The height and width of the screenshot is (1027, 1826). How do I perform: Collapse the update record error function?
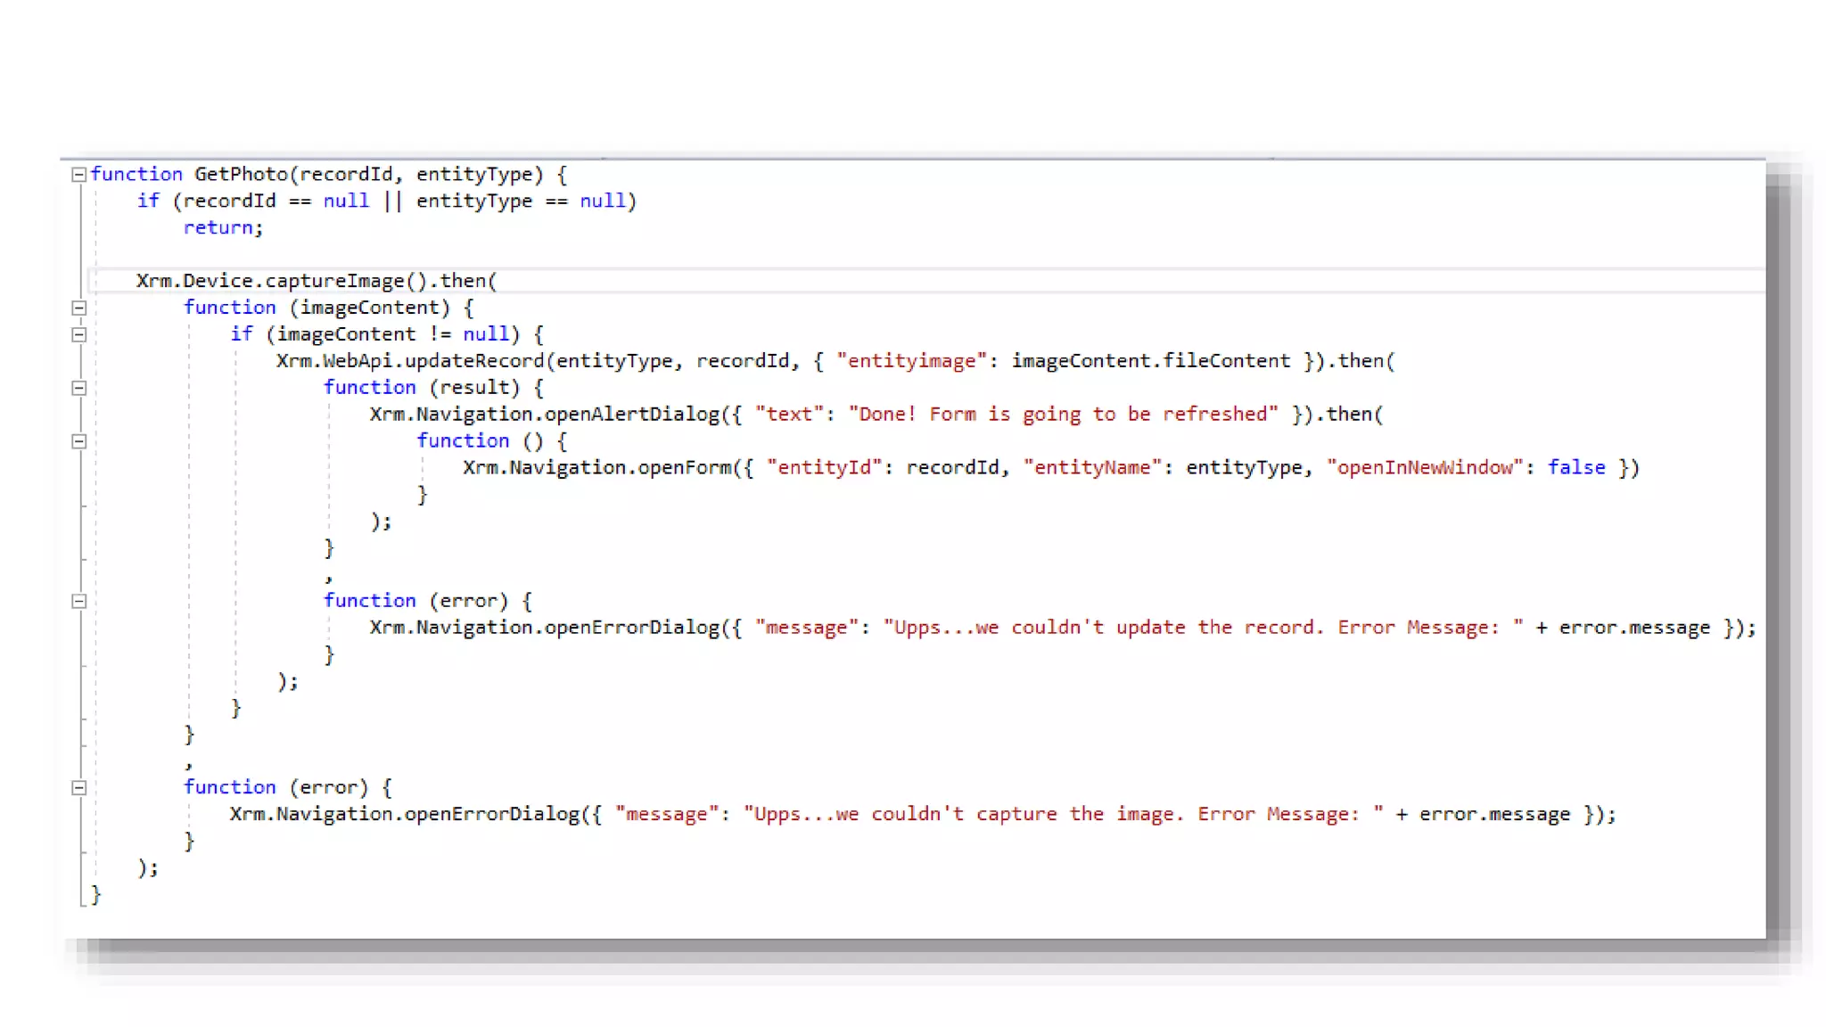[78, 602]
